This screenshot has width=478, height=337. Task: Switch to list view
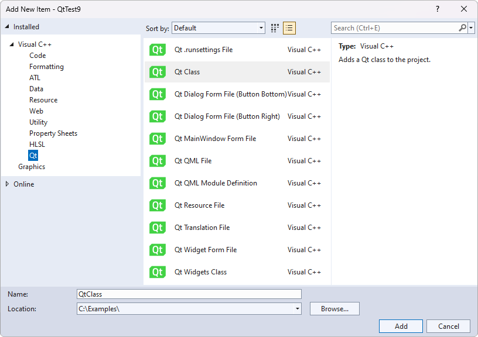click(x=289, y=27)
